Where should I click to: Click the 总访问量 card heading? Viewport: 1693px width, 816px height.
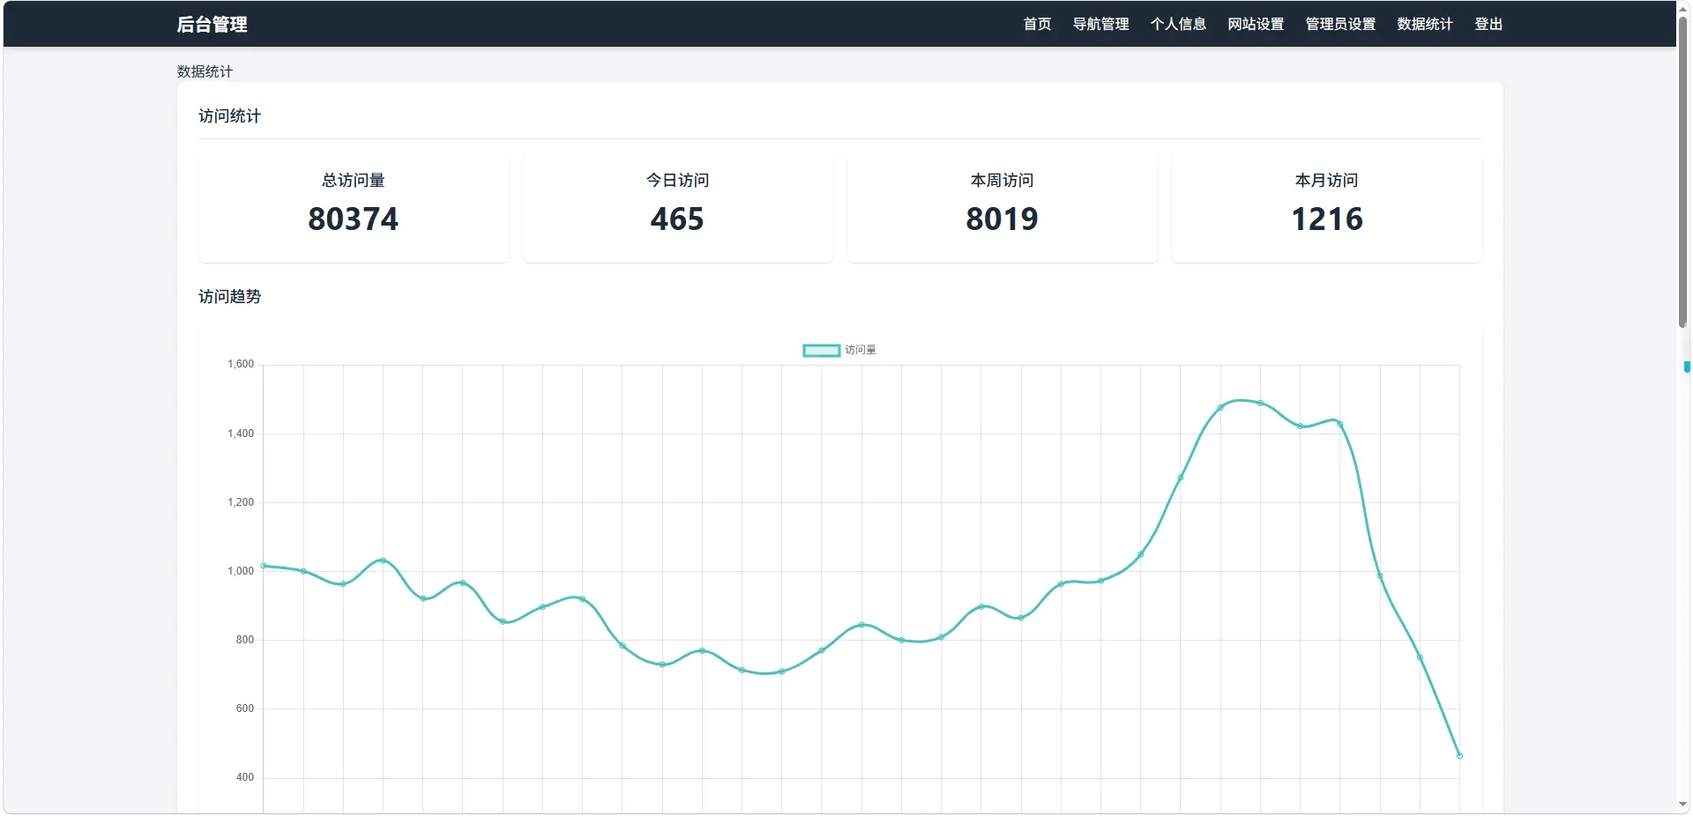(x=353, y=180)
